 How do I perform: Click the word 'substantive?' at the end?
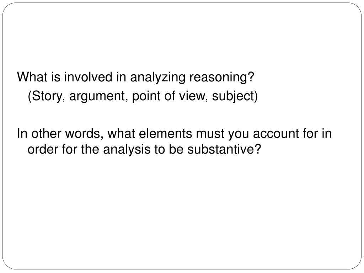224,149
